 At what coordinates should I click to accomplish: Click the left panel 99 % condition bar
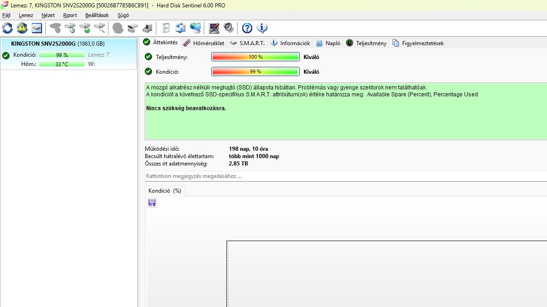point(62,55)
